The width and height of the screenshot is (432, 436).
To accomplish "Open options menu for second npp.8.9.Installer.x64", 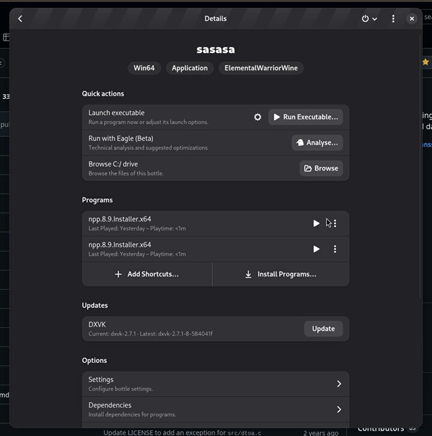I will pos(335,249).
